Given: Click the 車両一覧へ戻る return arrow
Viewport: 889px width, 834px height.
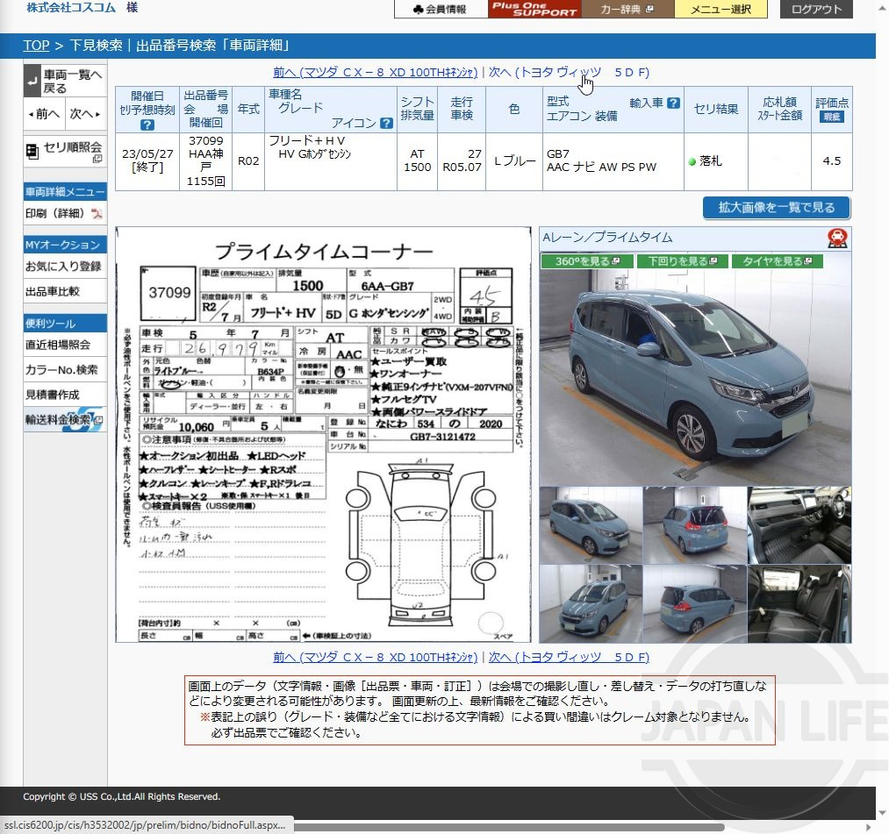Looking at the screenshot, I should [32, 80].
